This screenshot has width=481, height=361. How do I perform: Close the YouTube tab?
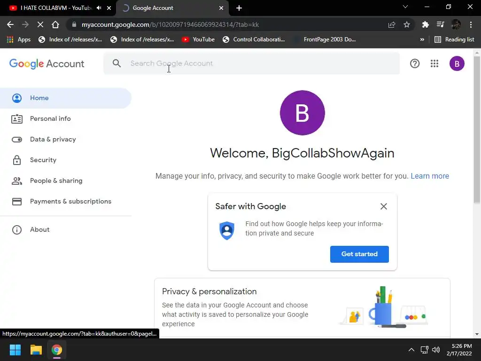tap(109, 8)
